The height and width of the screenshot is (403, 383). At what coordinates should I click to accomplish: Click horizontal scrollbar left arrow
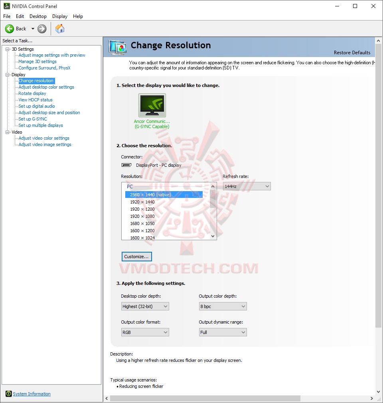107,398
